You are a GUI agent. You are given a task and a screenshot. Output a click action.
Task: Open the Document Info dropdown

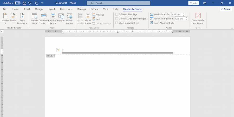[x=44, y=19]
